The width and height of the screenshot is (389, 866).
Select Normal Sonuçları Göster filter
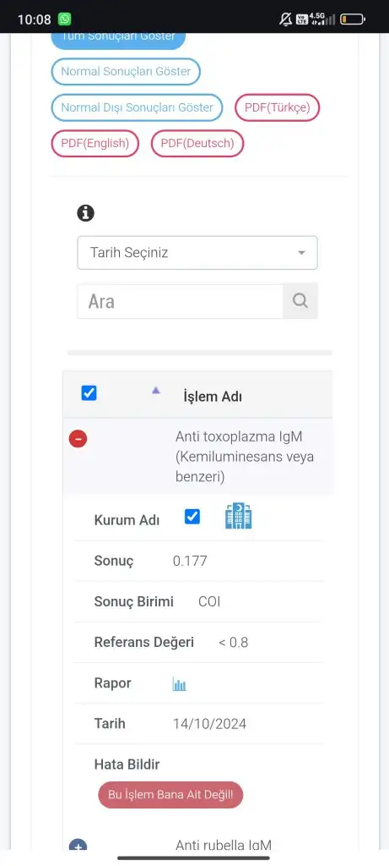click(x=126, y=71)
